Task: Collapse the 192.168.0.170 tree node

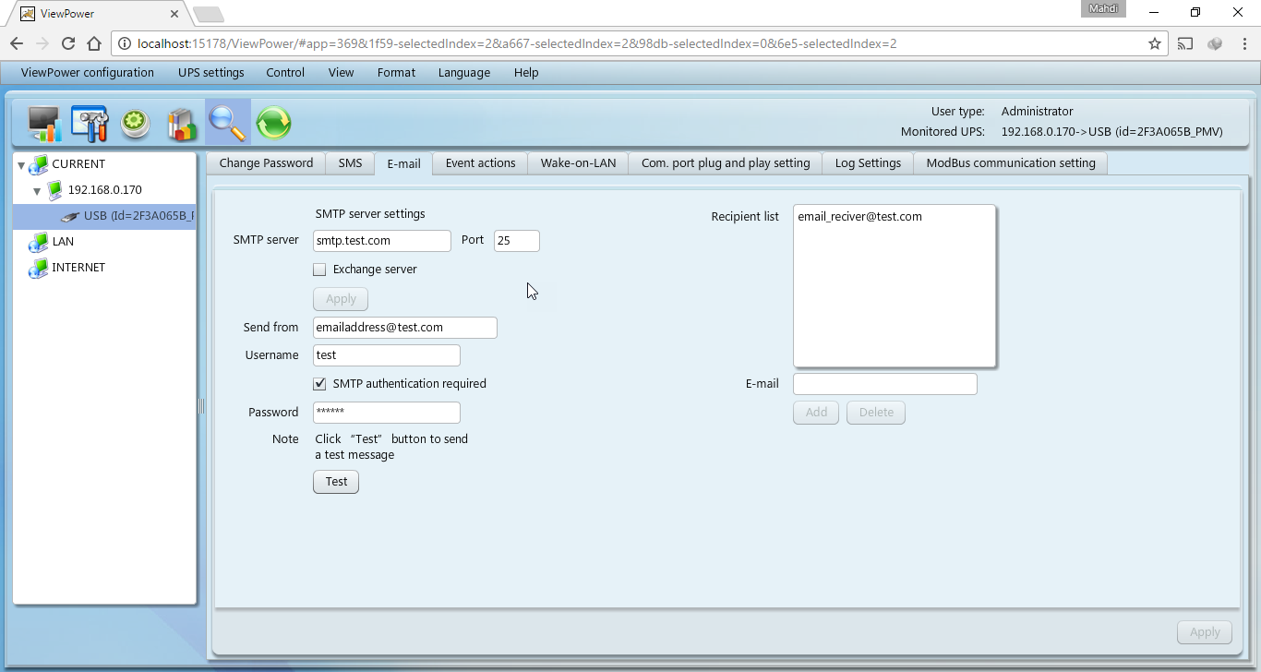Action: pos(37,191)
